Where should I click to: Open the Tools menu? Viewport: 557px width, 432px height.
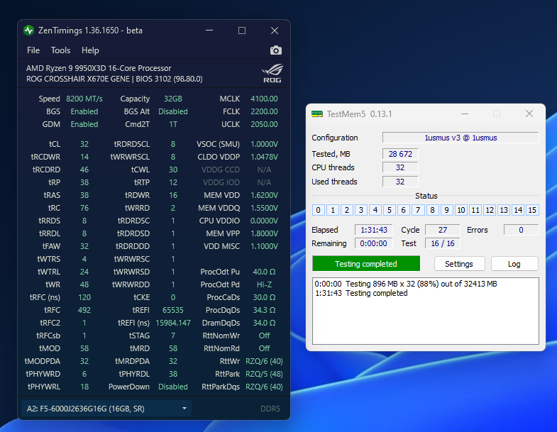point(60,50)
